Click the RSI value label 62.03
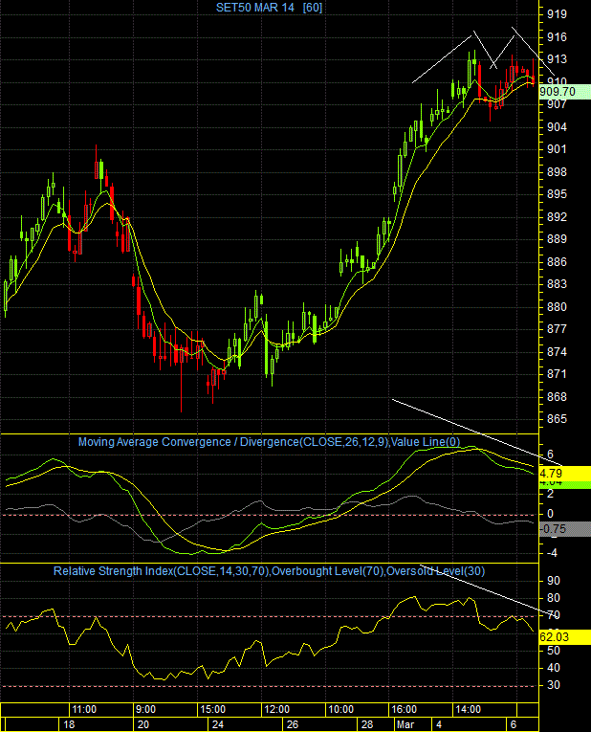The width and height of the screenshot is (591, 732). [564, 637]
